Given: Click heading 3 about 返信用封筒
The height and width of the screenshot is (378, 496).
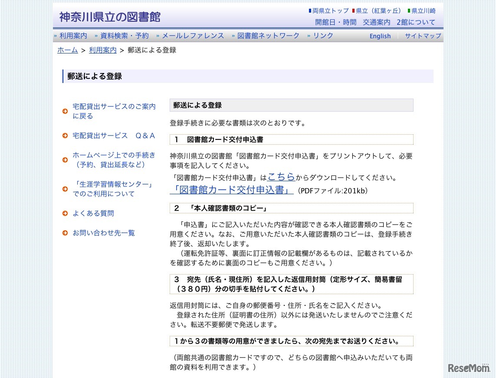Looking at the screenshot, I should click(x=291, y=284).
